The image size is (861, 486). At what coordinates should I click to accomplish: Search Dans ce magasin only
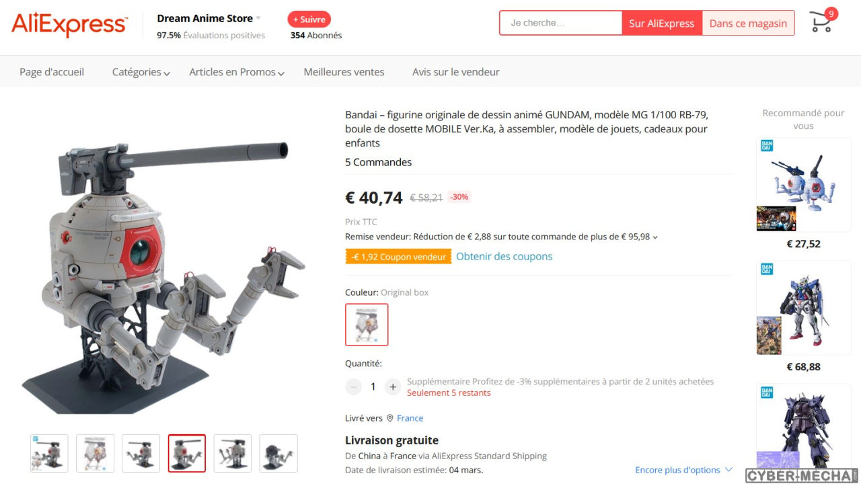748,23
